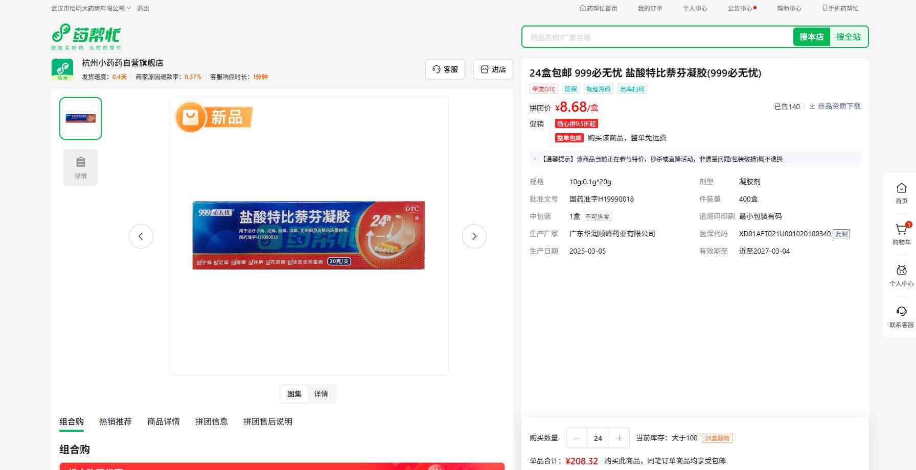Open 个人中心 from the right sidebar
The height and width of the screenshot is (470, 916).
pyautogui.click(x=901, y=276)
